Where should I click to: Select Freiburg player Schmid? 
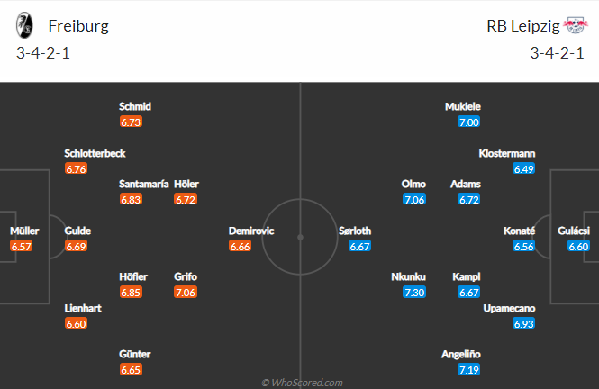135,106
